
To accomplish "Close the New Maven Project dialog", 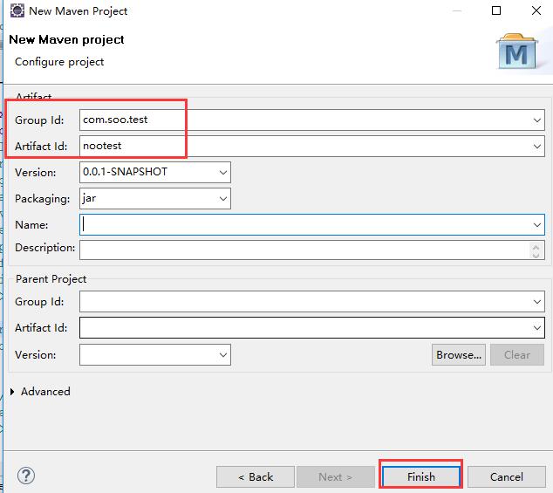I will click(x=536, y=10).
